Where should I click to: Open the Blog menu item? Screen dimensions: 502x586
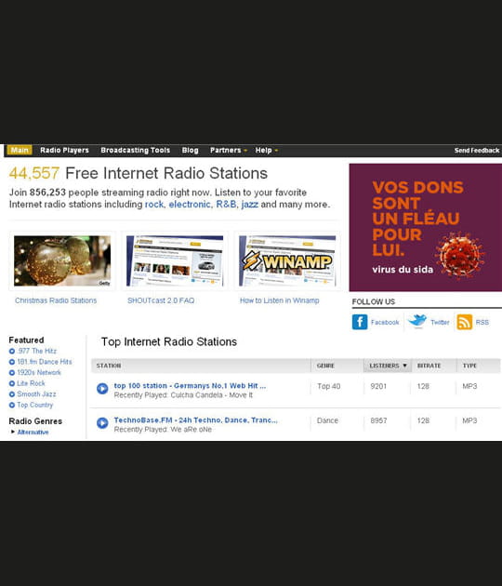(x=191, y=151)
